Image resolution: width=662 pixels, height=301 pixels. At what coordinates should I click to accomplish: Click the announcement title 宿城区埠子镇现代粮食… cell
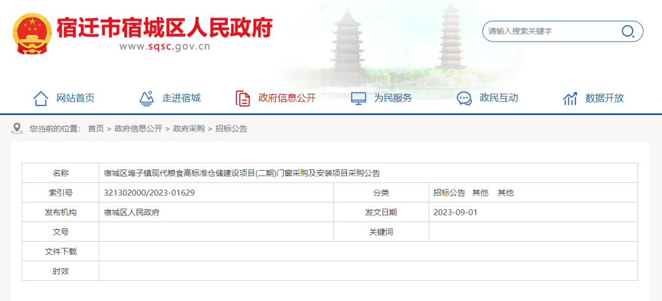click(x=368, y=173)
